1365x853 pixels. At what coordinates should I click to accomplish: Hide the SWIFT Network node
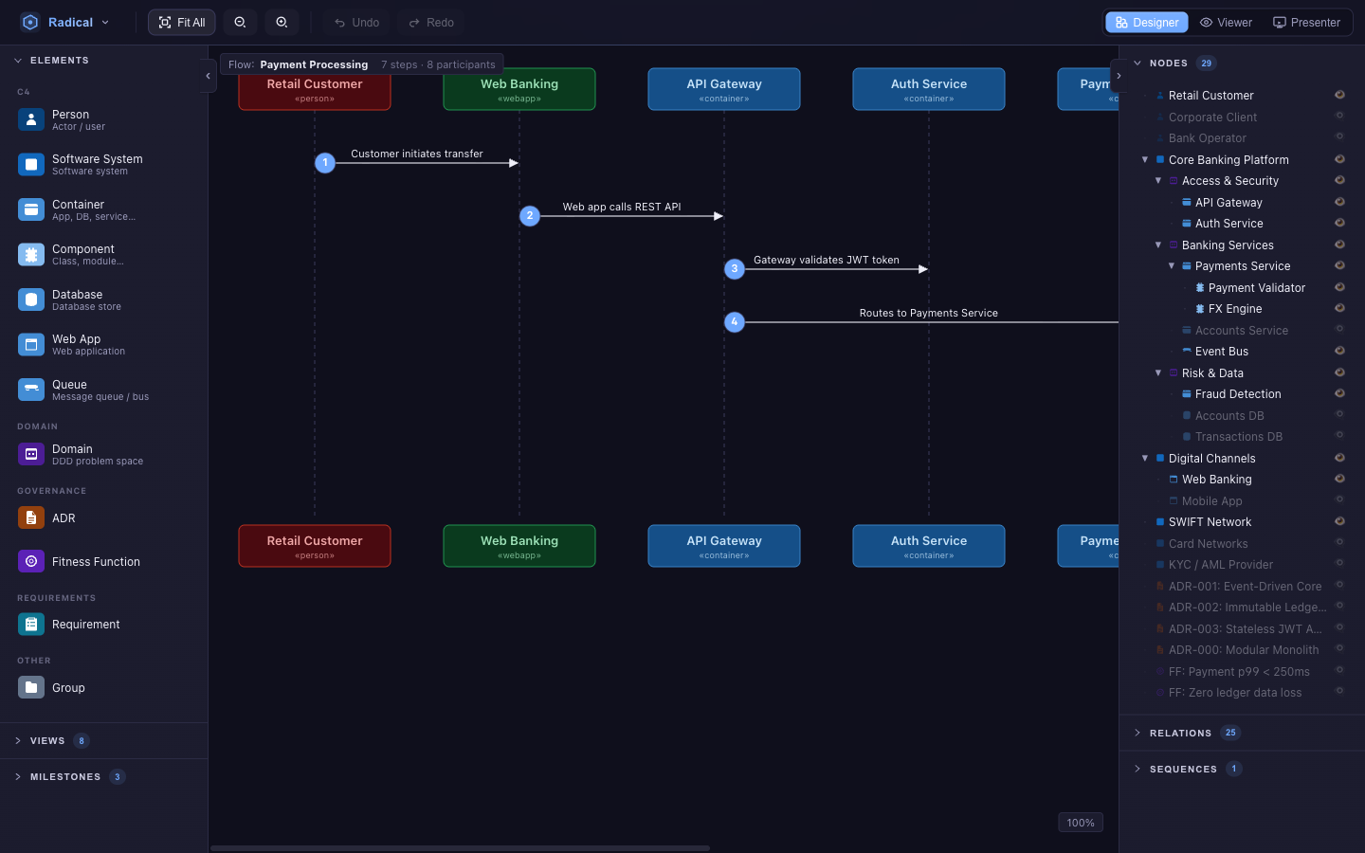1339,521
